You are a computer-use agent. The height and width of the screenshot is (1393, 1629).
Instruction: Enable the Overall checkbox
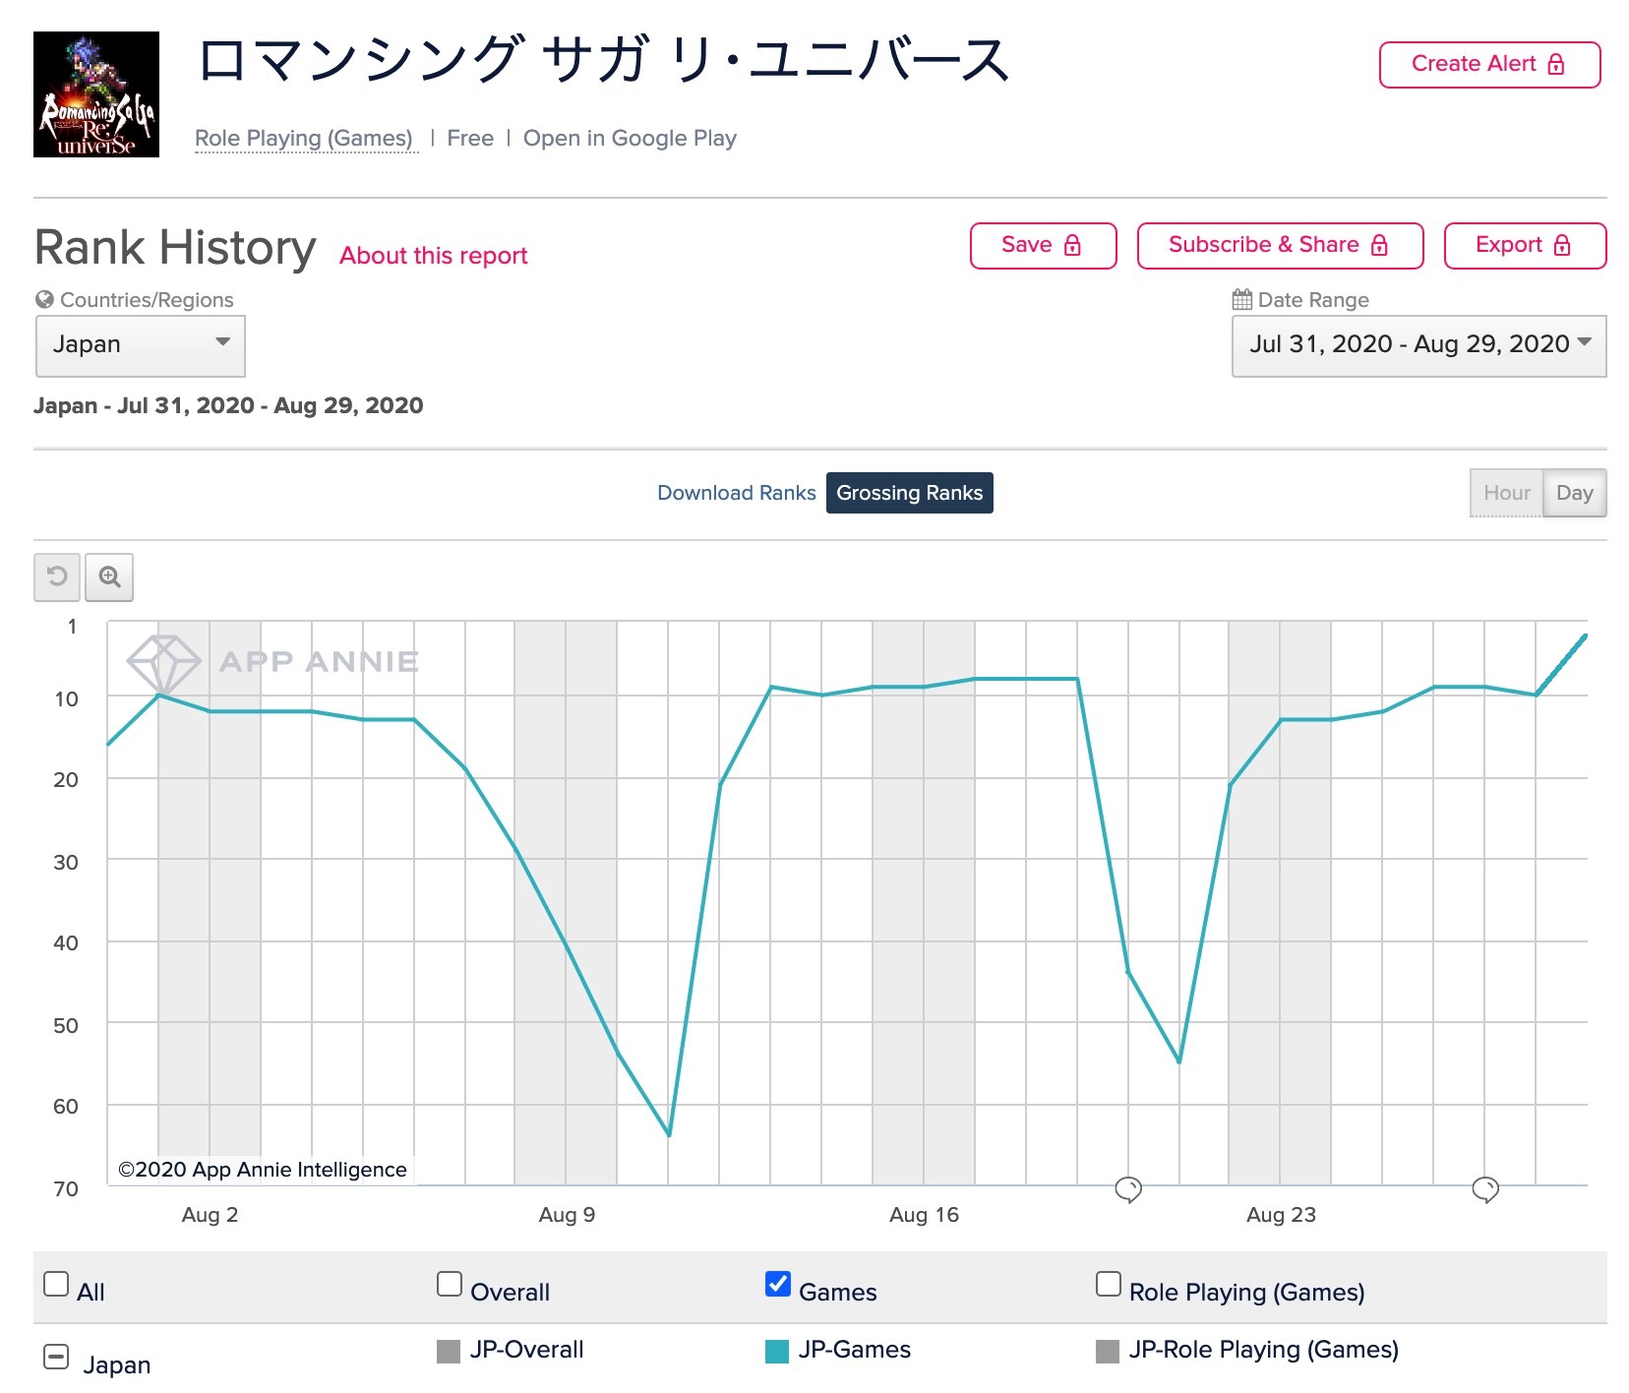[x=450, y=1284]
